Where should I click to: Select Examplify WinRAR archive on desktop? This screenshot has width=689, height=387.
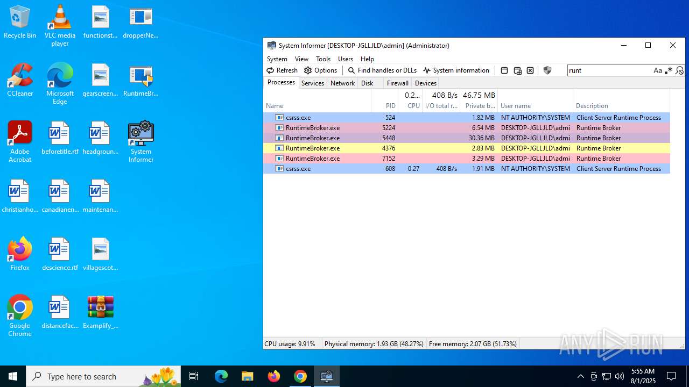(101, 312)
